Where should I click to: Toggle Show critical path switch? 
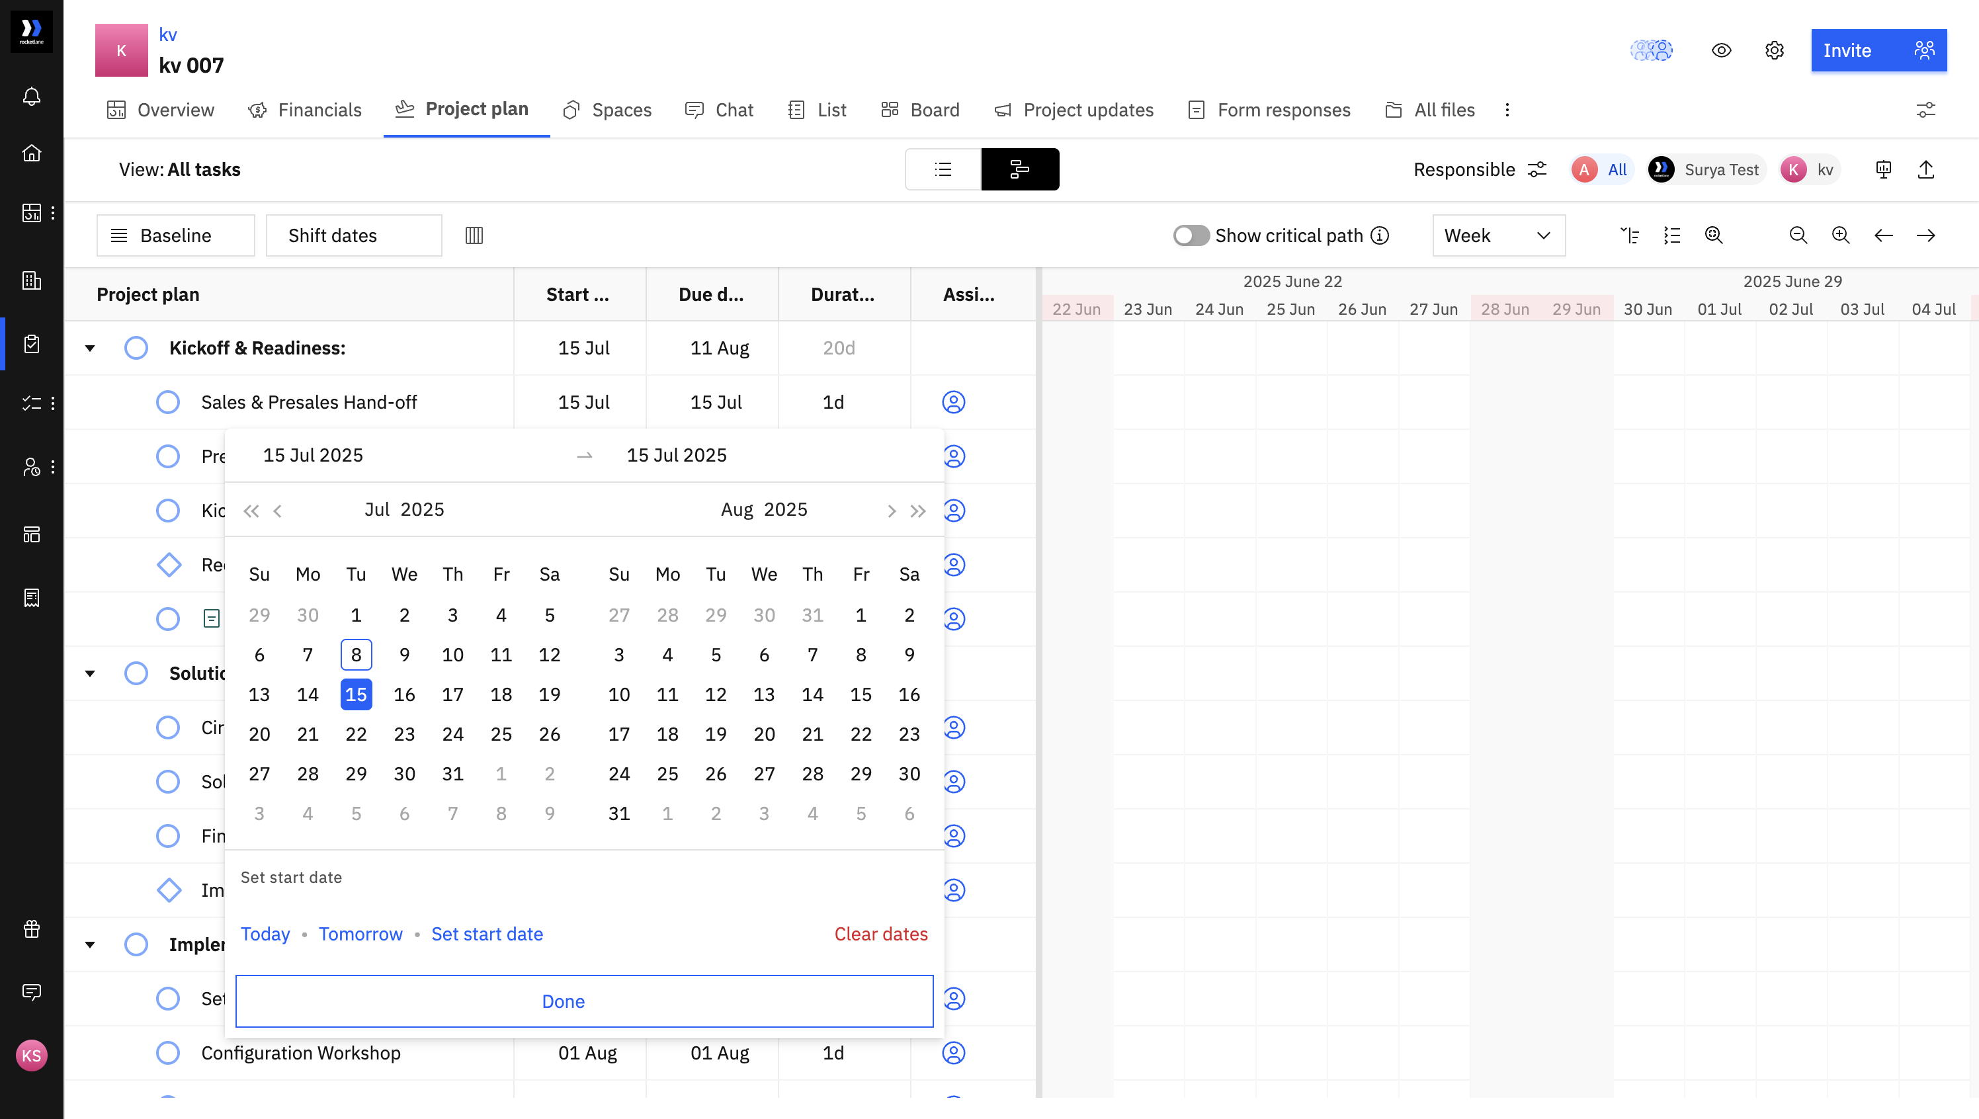(x=1191, y=235)
